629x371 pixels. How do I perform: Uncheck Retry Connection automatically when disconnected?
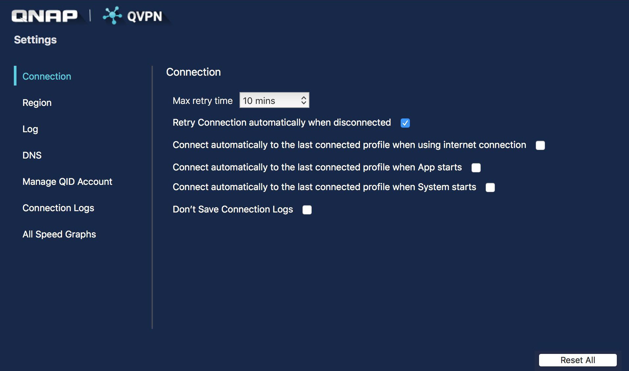[405, 123]
